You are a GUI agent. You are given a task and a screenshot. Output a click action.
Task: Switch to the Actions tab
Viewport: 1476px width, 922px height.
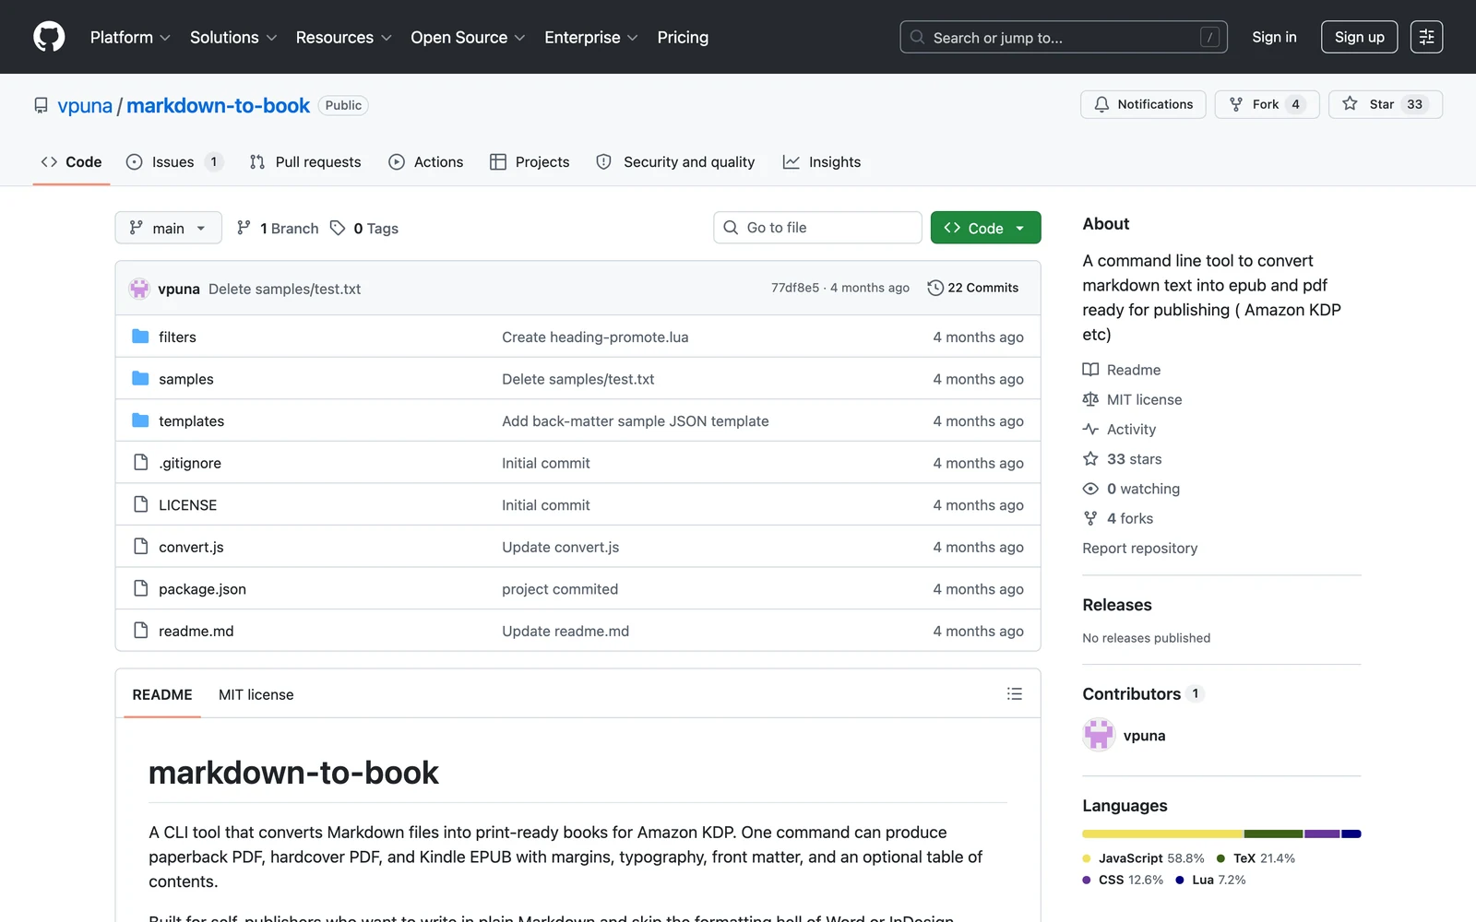tap(426, 161)
